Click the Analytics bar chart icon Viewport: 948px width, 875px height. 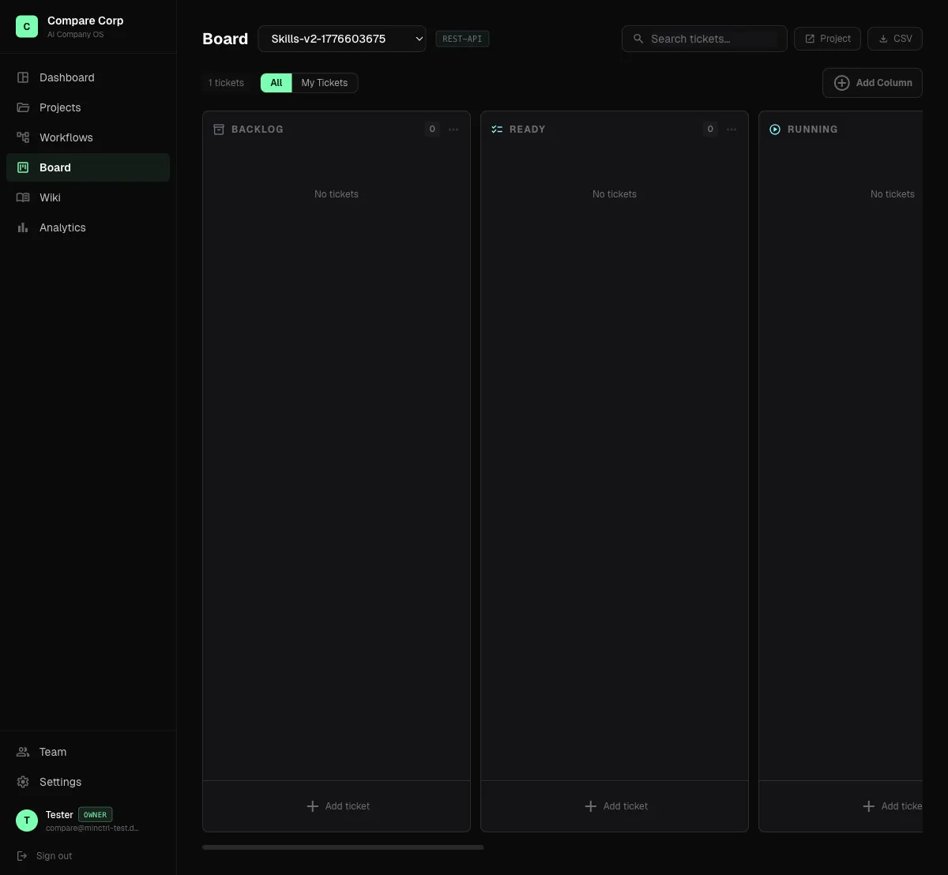click(23, 227)
